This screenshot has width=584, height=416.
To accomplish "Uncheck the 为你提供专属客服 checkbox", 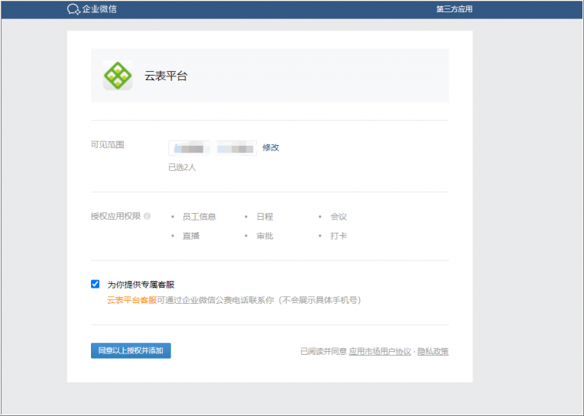I will click(96, 284).
